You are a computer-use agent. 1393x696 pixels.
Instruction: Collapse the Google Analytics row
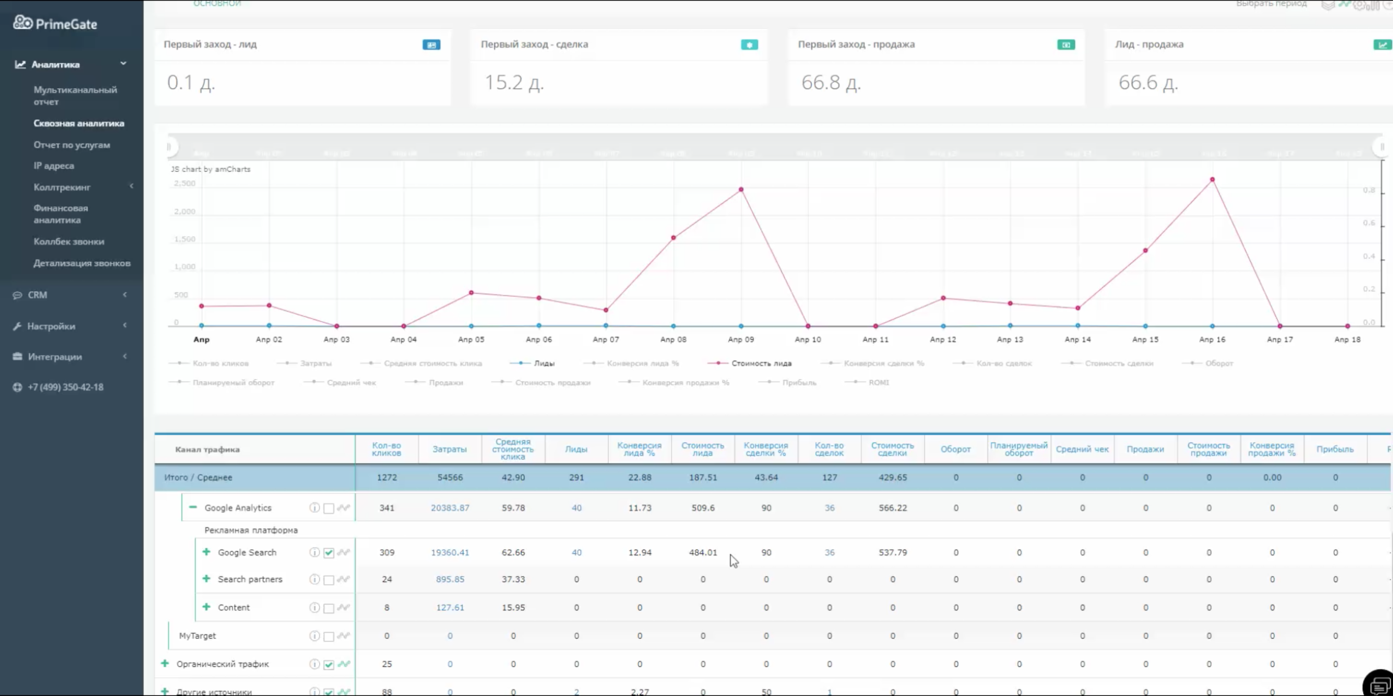coord(193,507)
